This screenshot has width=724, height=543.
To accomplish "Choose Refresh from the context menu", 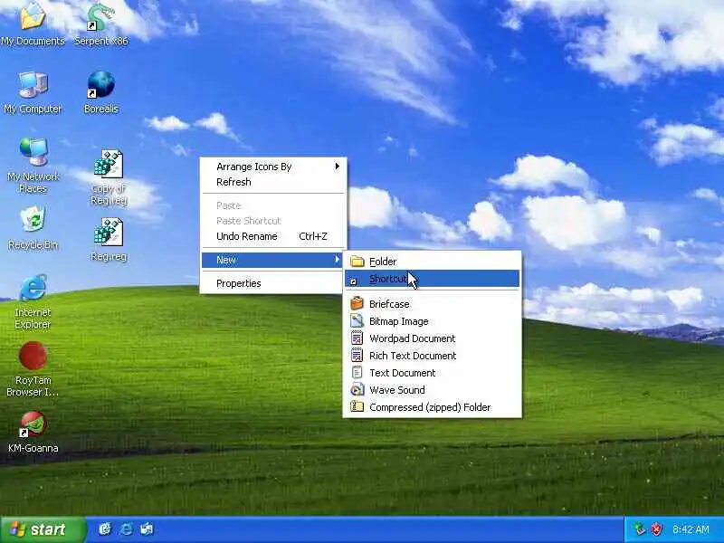I will (273, 182).
